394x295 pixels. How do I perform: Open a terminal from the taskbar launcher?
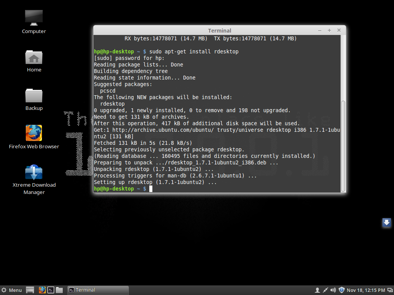[50, 290]
